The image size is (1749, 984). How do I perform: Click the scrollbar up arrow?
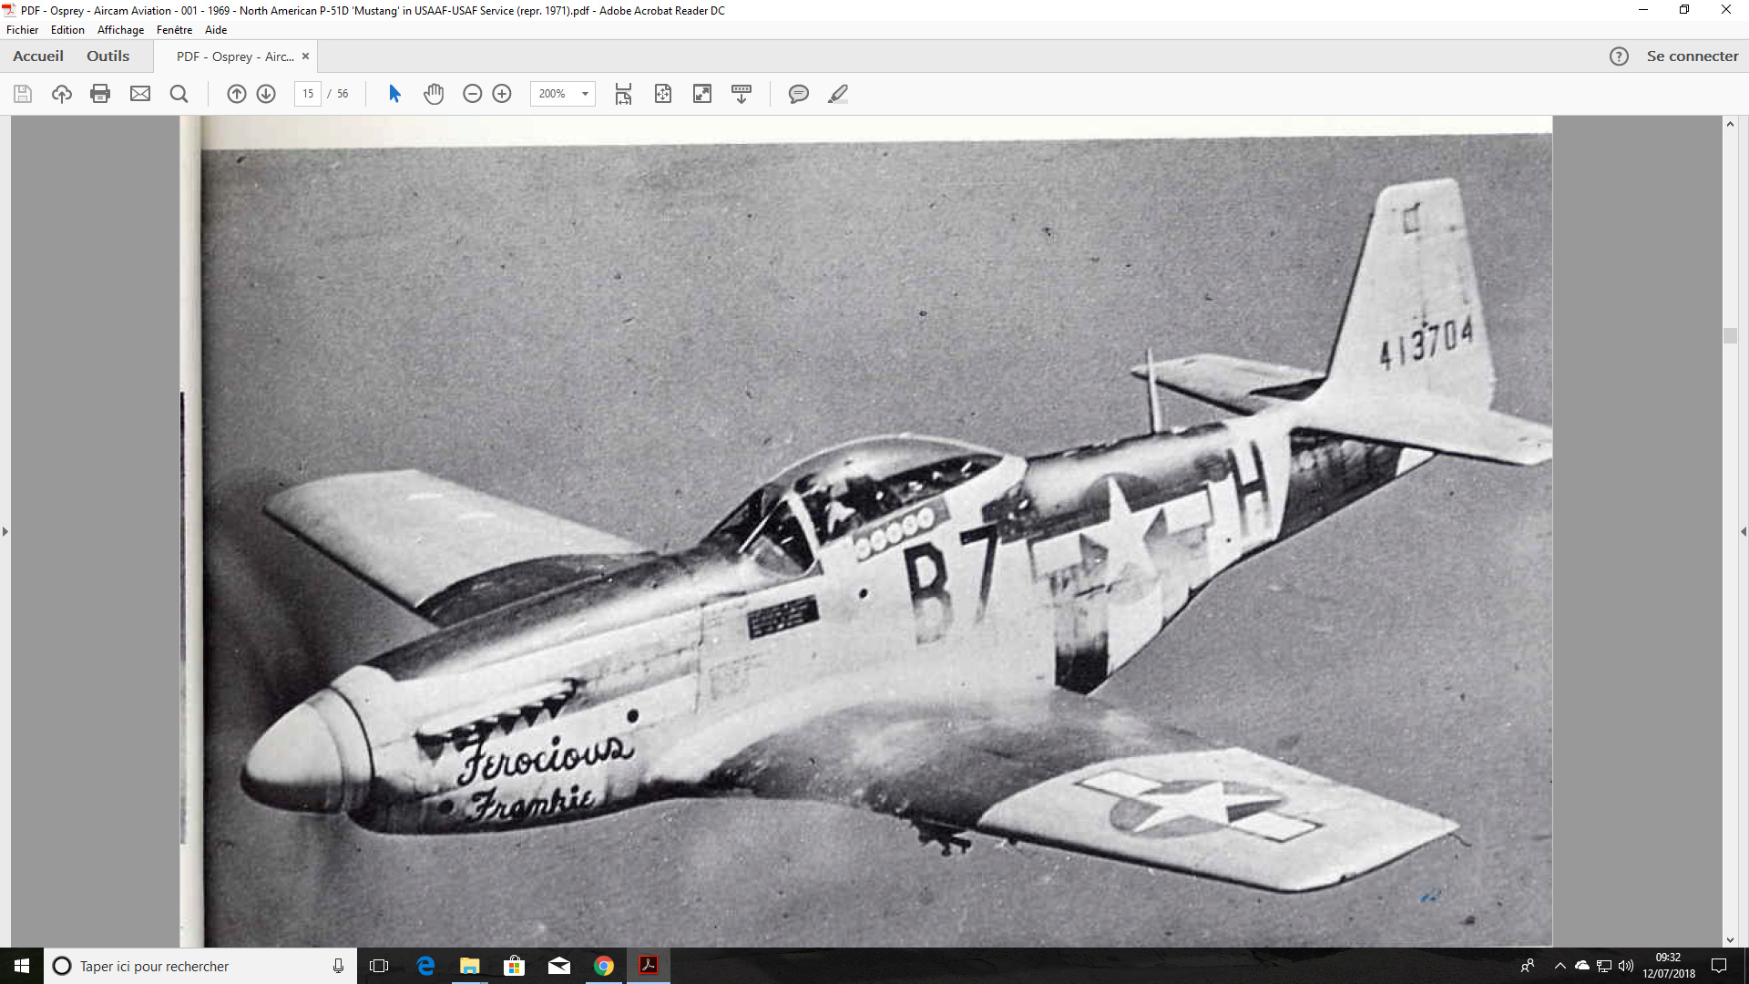tap(1730, 124)
